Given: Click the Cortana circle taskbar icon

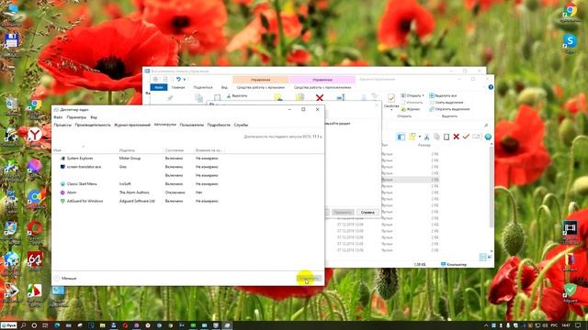Looking at the screenshot, I should pos(34,325).
